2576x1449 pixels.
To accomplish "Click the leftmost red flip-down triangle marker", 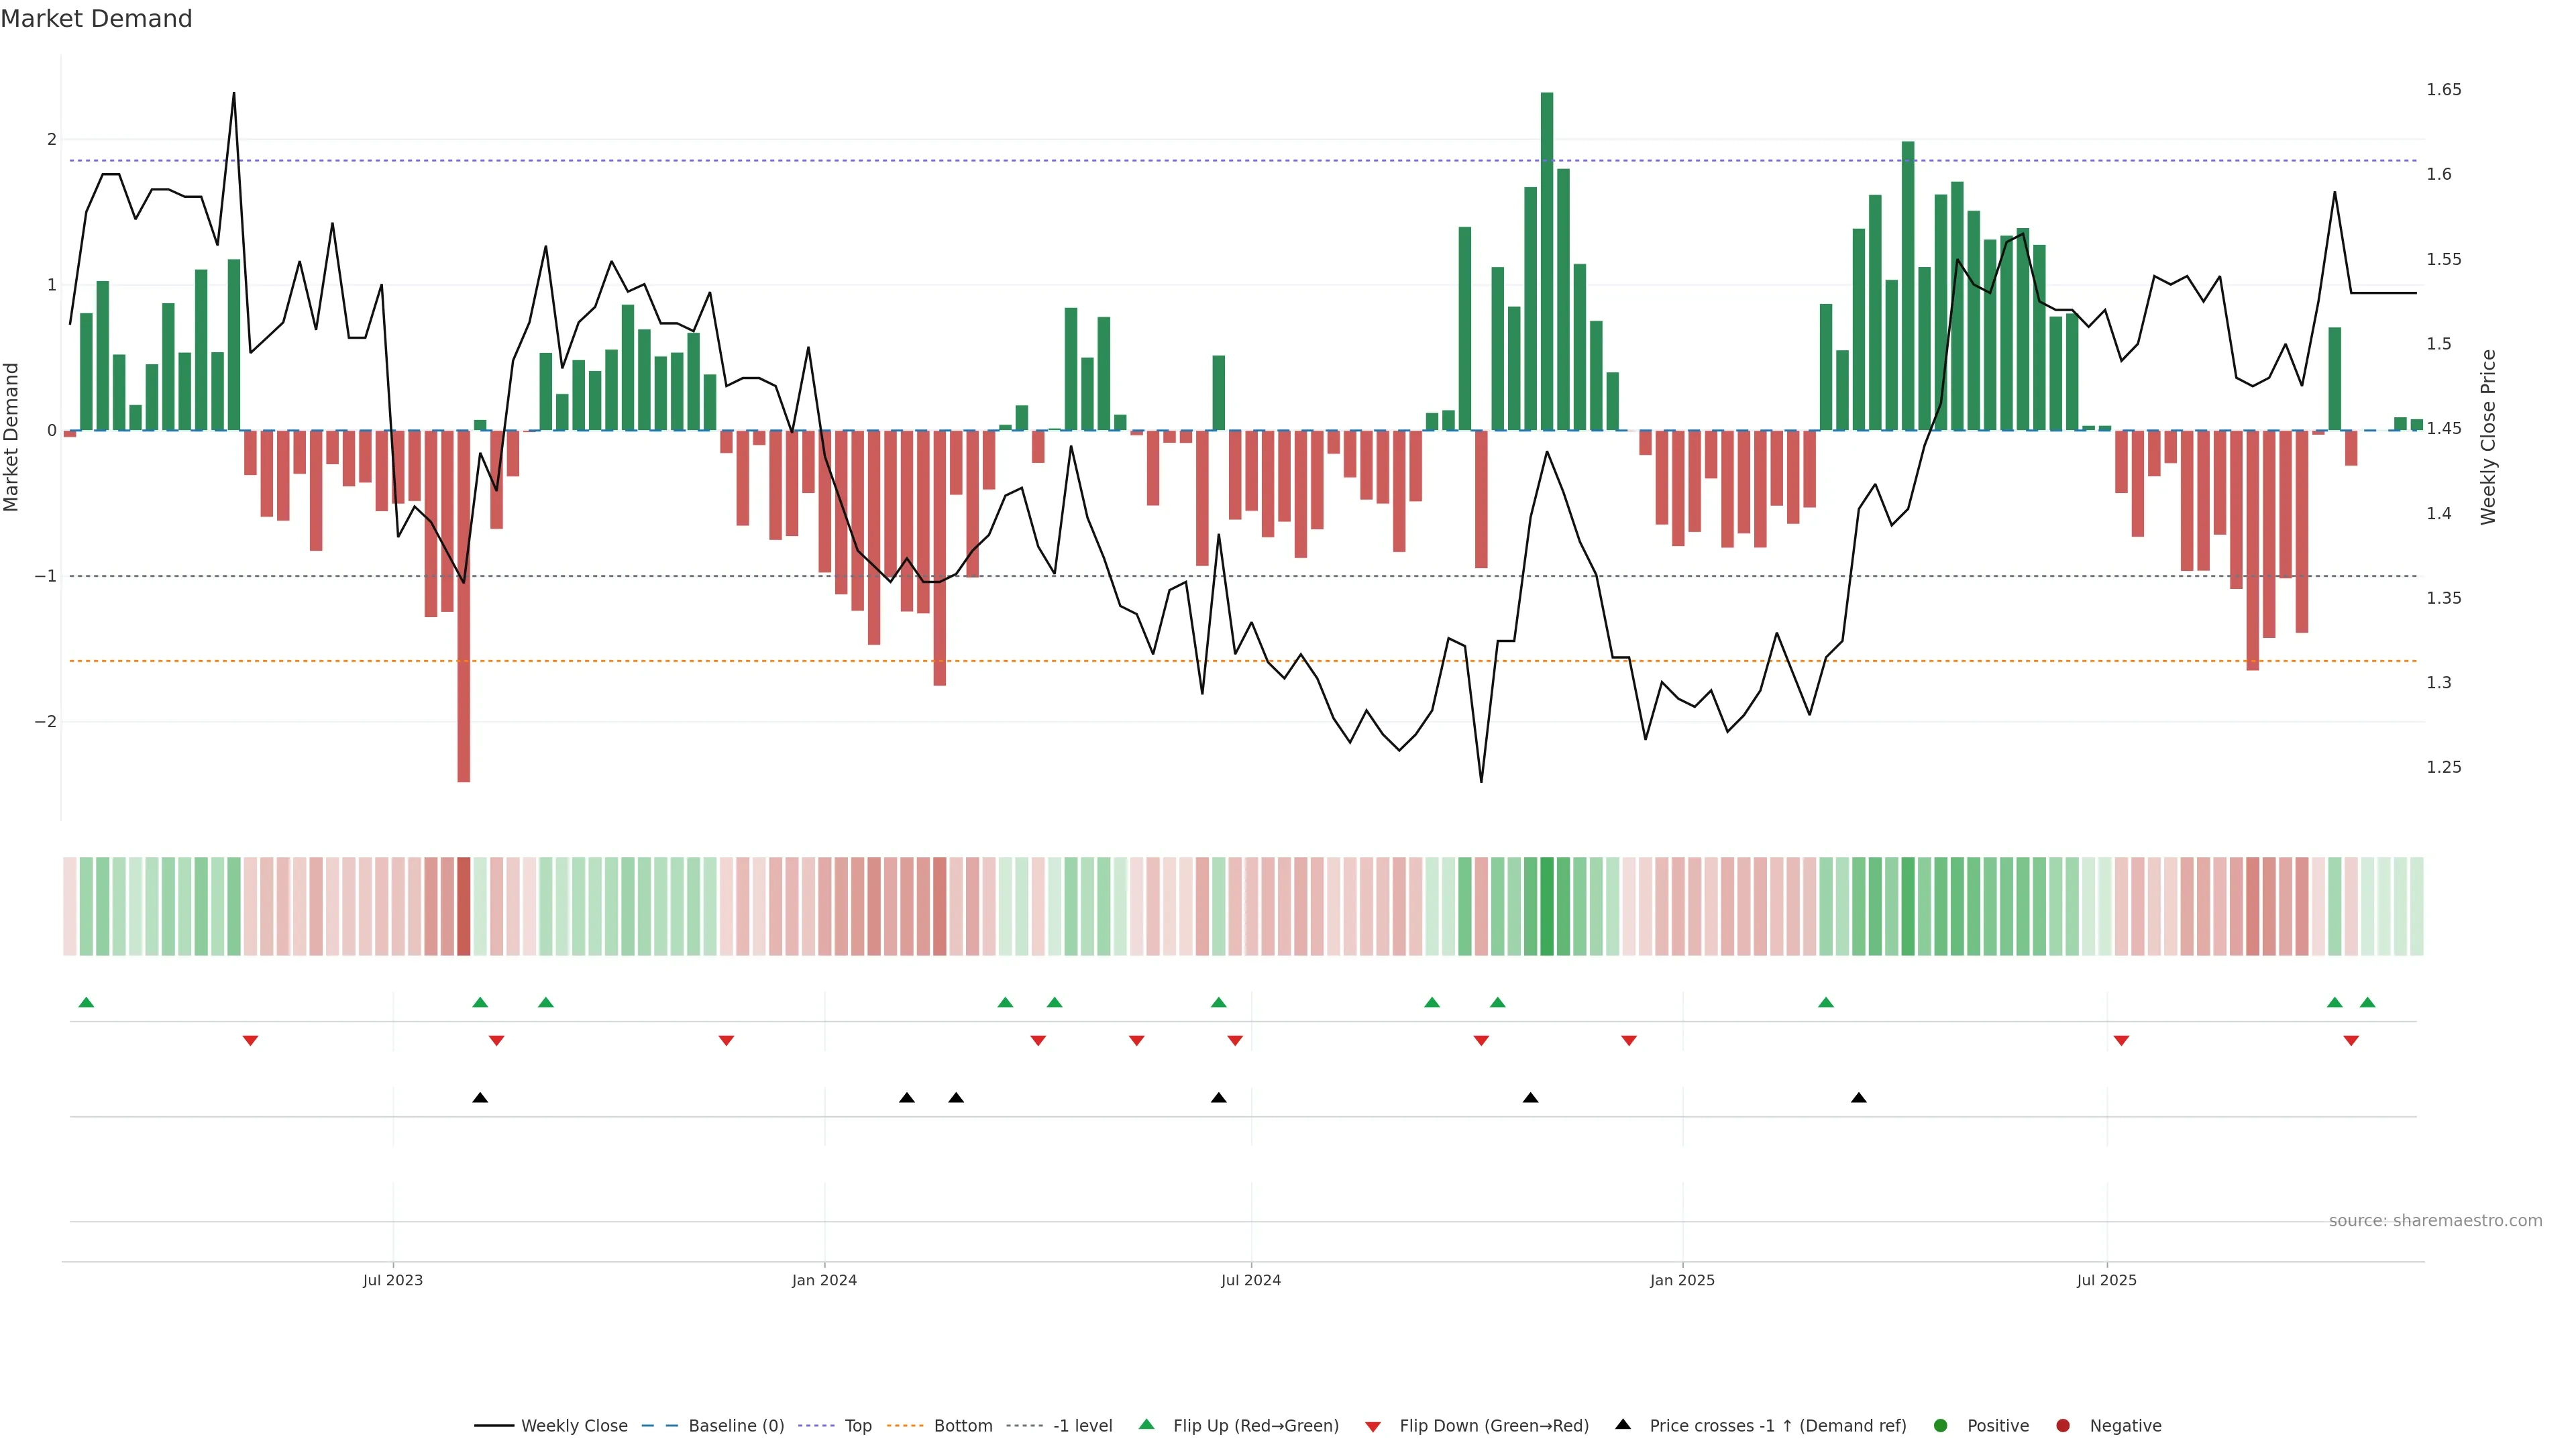I will [250, 1041].
